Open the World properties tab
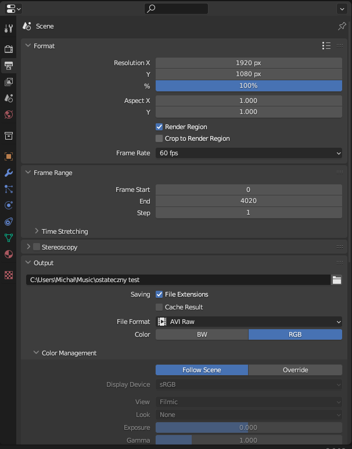 pyautogui.click(x=9, y=115)
